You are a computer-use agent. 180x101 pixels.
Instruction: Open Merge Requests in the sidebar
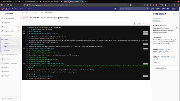8,31
